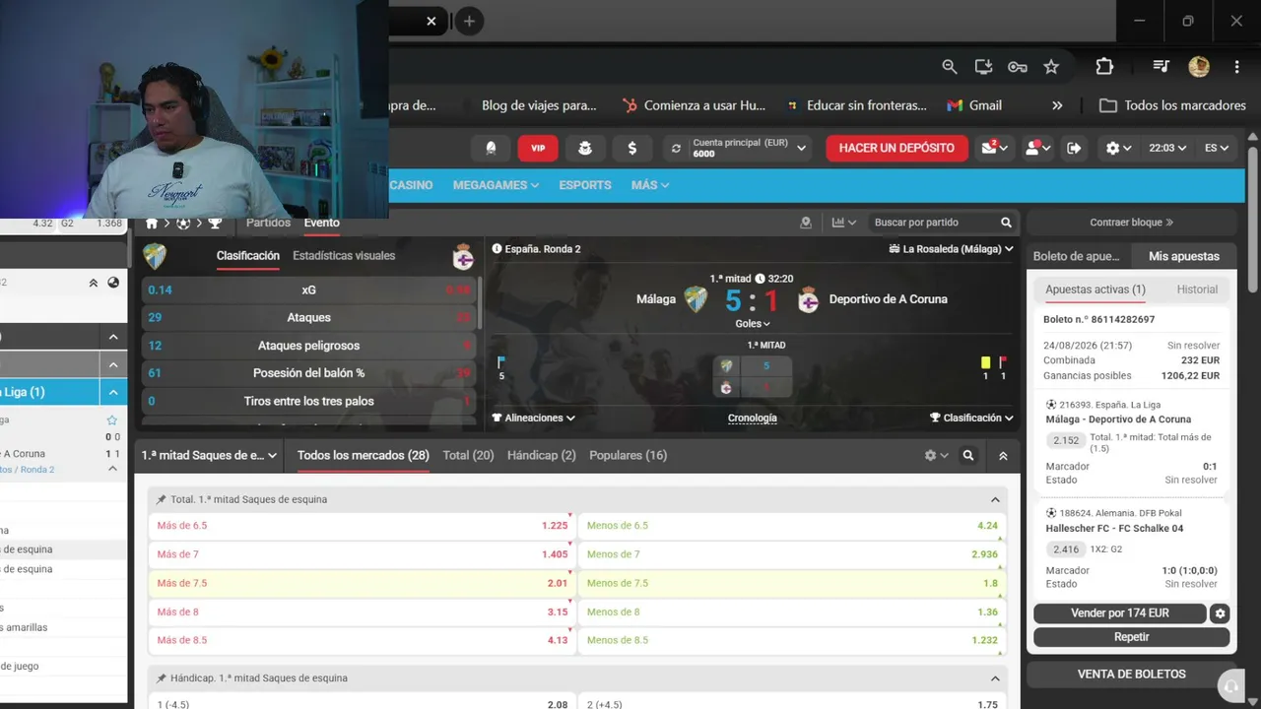Select the Total (20) markets tab
Viewport: 1261px width, 709px height.
coord(468,455)
